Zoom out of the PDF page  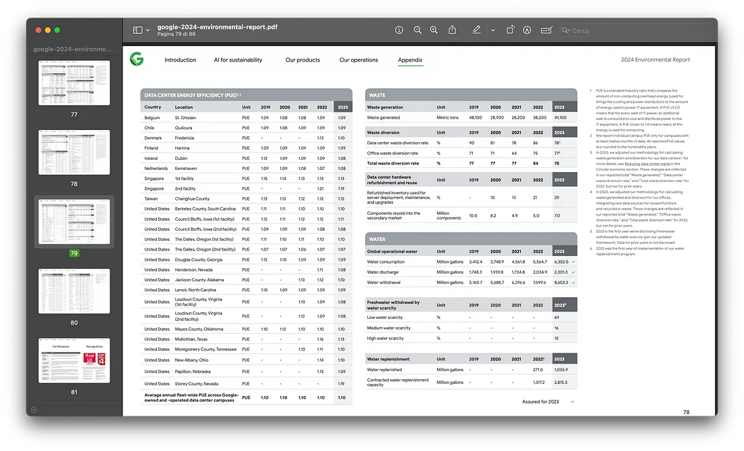pyautogui.click(x=417, y=30)
